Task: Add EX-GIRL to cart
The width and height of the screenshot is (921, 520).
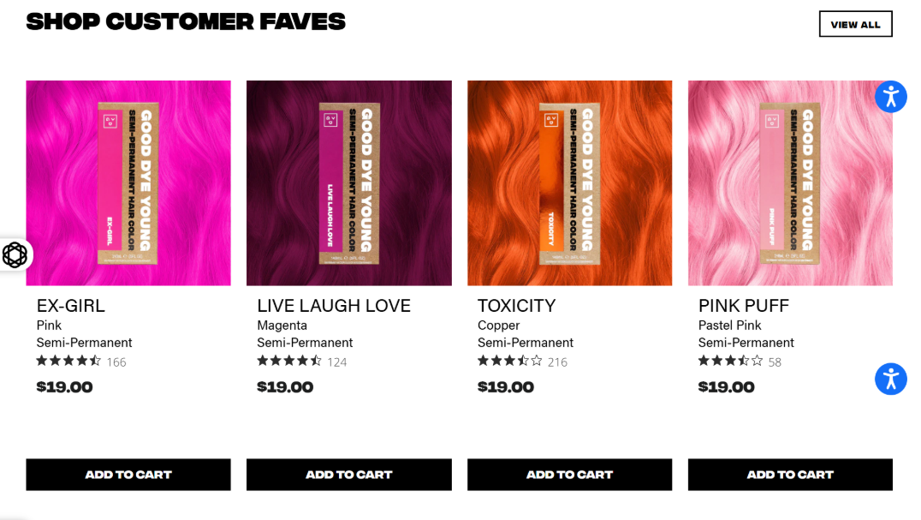Action: [128, 475]
